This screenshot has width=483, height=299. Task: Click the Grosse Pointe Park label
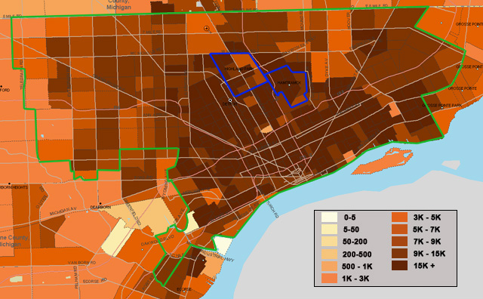[x=441, y=106]
